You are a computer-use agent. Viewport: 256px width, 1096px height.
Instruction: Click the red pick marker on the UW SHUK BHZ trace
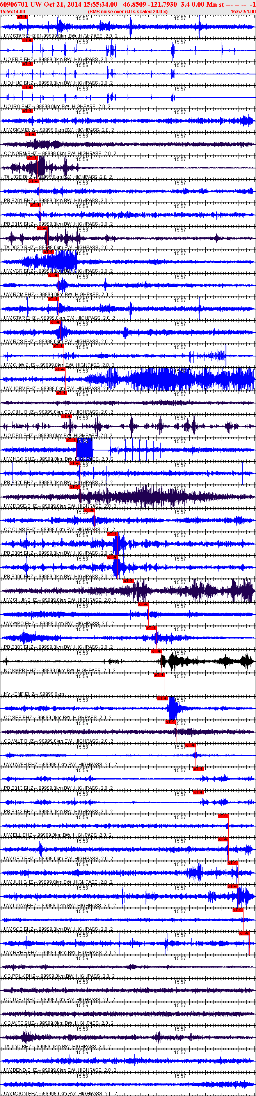(128, 581)
